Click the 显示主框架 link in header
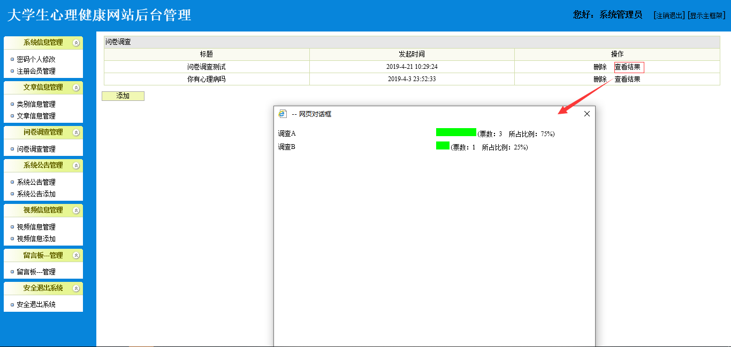This screenshot has height=347, width=731. [x=706, y=15]
